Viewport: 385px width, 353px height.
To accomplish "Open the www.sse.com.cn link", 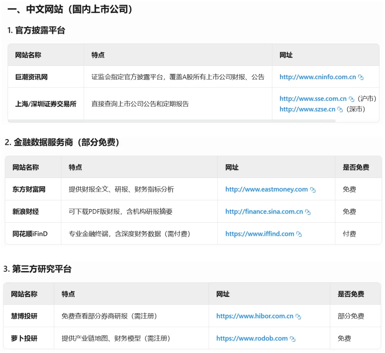I will point(313,99).
